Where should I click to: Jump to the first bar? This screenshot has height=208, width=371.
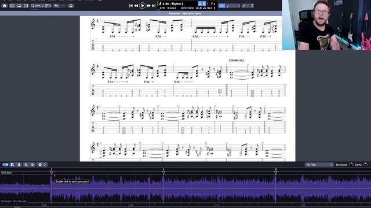[131, 6]
